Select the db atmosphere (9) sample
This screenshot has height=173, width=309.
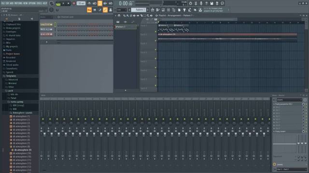(23, 150)
